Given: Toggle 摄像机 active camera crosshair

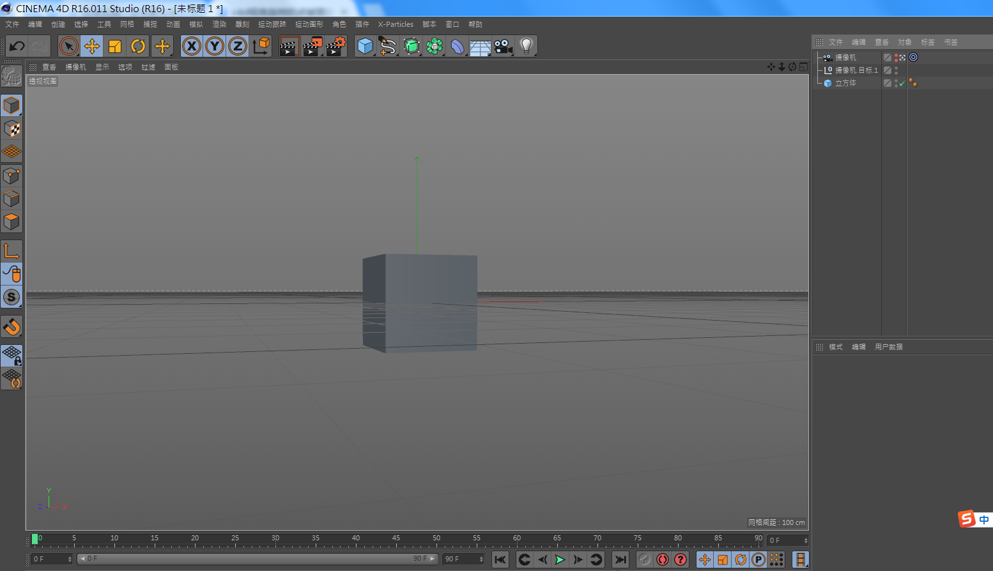Looking at the screenshot, I should click(x=902, y=57).
